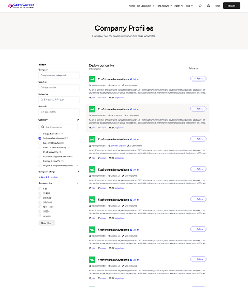Screen dimensions: 248x287
Task: Click the GrowCareer logo icon
Action: click(10, 6)
